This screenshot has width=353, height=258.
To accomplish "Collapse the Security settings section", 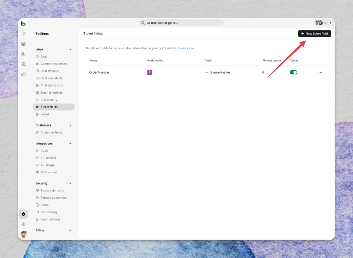I will tap(70, 183).
